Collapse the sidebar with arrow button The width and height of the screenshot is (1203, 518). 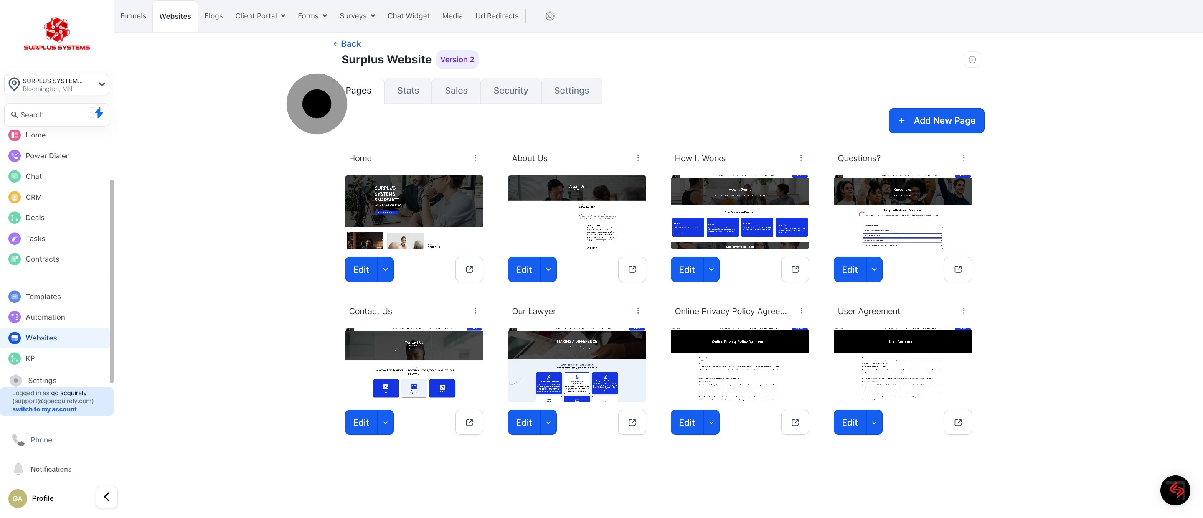(x=107, y=497)
